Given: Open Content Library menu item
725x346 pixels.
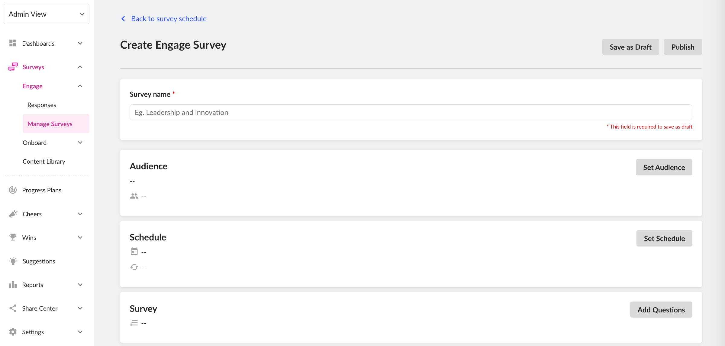Looking at the screenshot, I should pyautogui.click(x=44, y=161).
